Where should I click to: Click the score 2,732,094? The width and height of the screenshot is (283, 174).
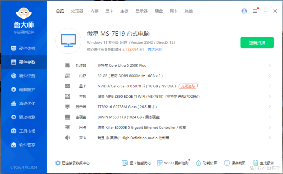pos(130,49)
